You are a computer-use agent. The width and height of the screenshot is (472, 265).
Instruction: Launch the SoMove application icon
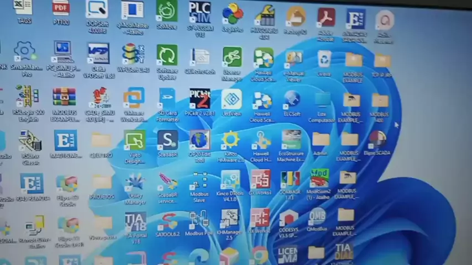166,11
